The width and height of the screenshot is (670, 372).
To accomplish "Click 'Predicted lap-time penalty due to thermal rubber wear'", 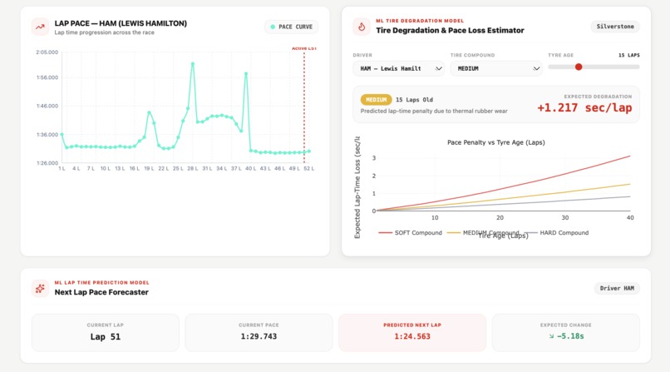I will (x=434, y=111).
